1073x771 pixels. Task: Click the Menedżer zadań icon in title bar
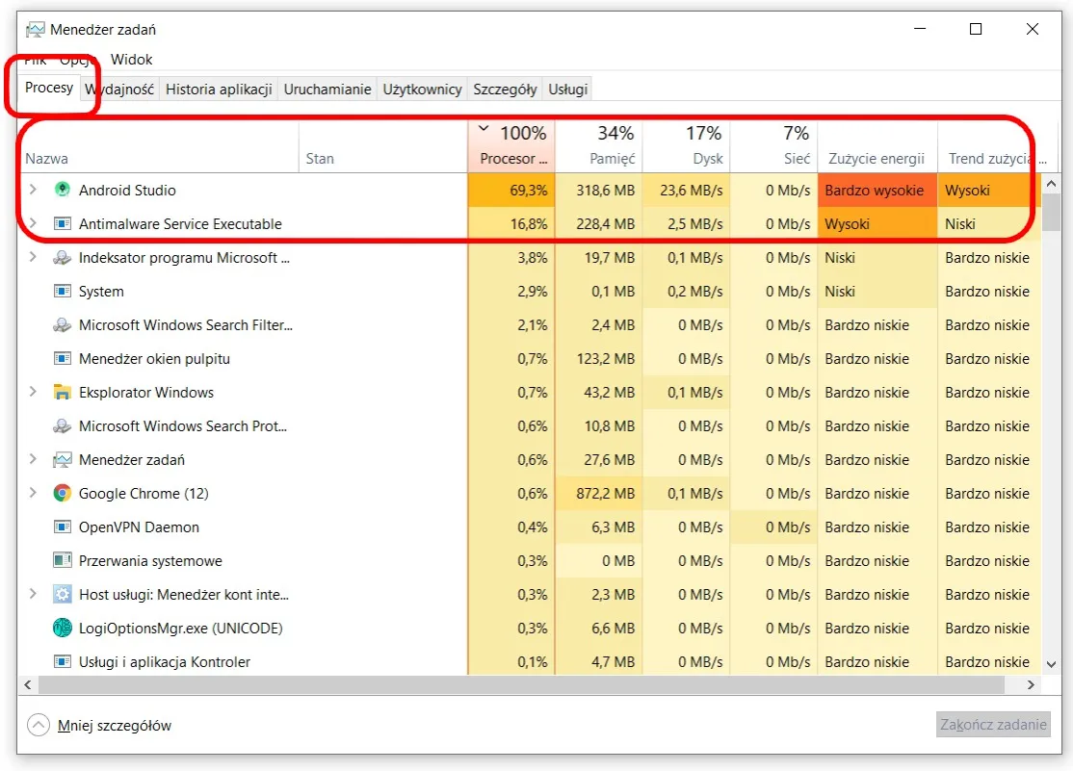(x=35, y=29)
